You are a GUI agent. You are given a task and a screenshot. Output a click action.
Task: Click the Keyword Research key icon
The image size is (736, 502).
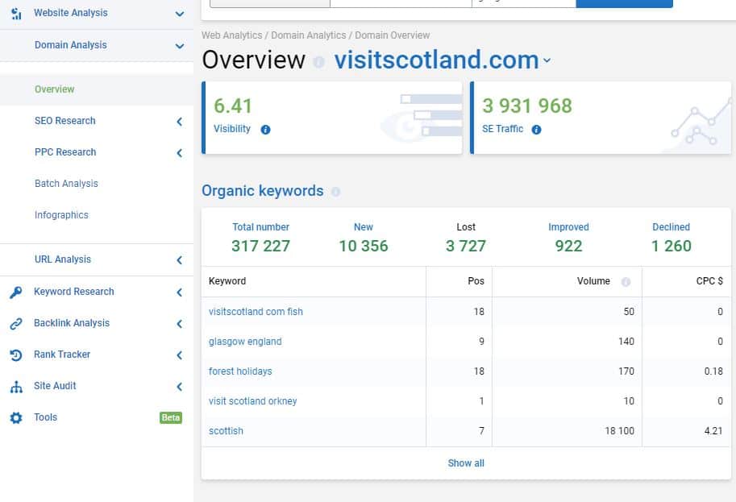pos(16,292)
